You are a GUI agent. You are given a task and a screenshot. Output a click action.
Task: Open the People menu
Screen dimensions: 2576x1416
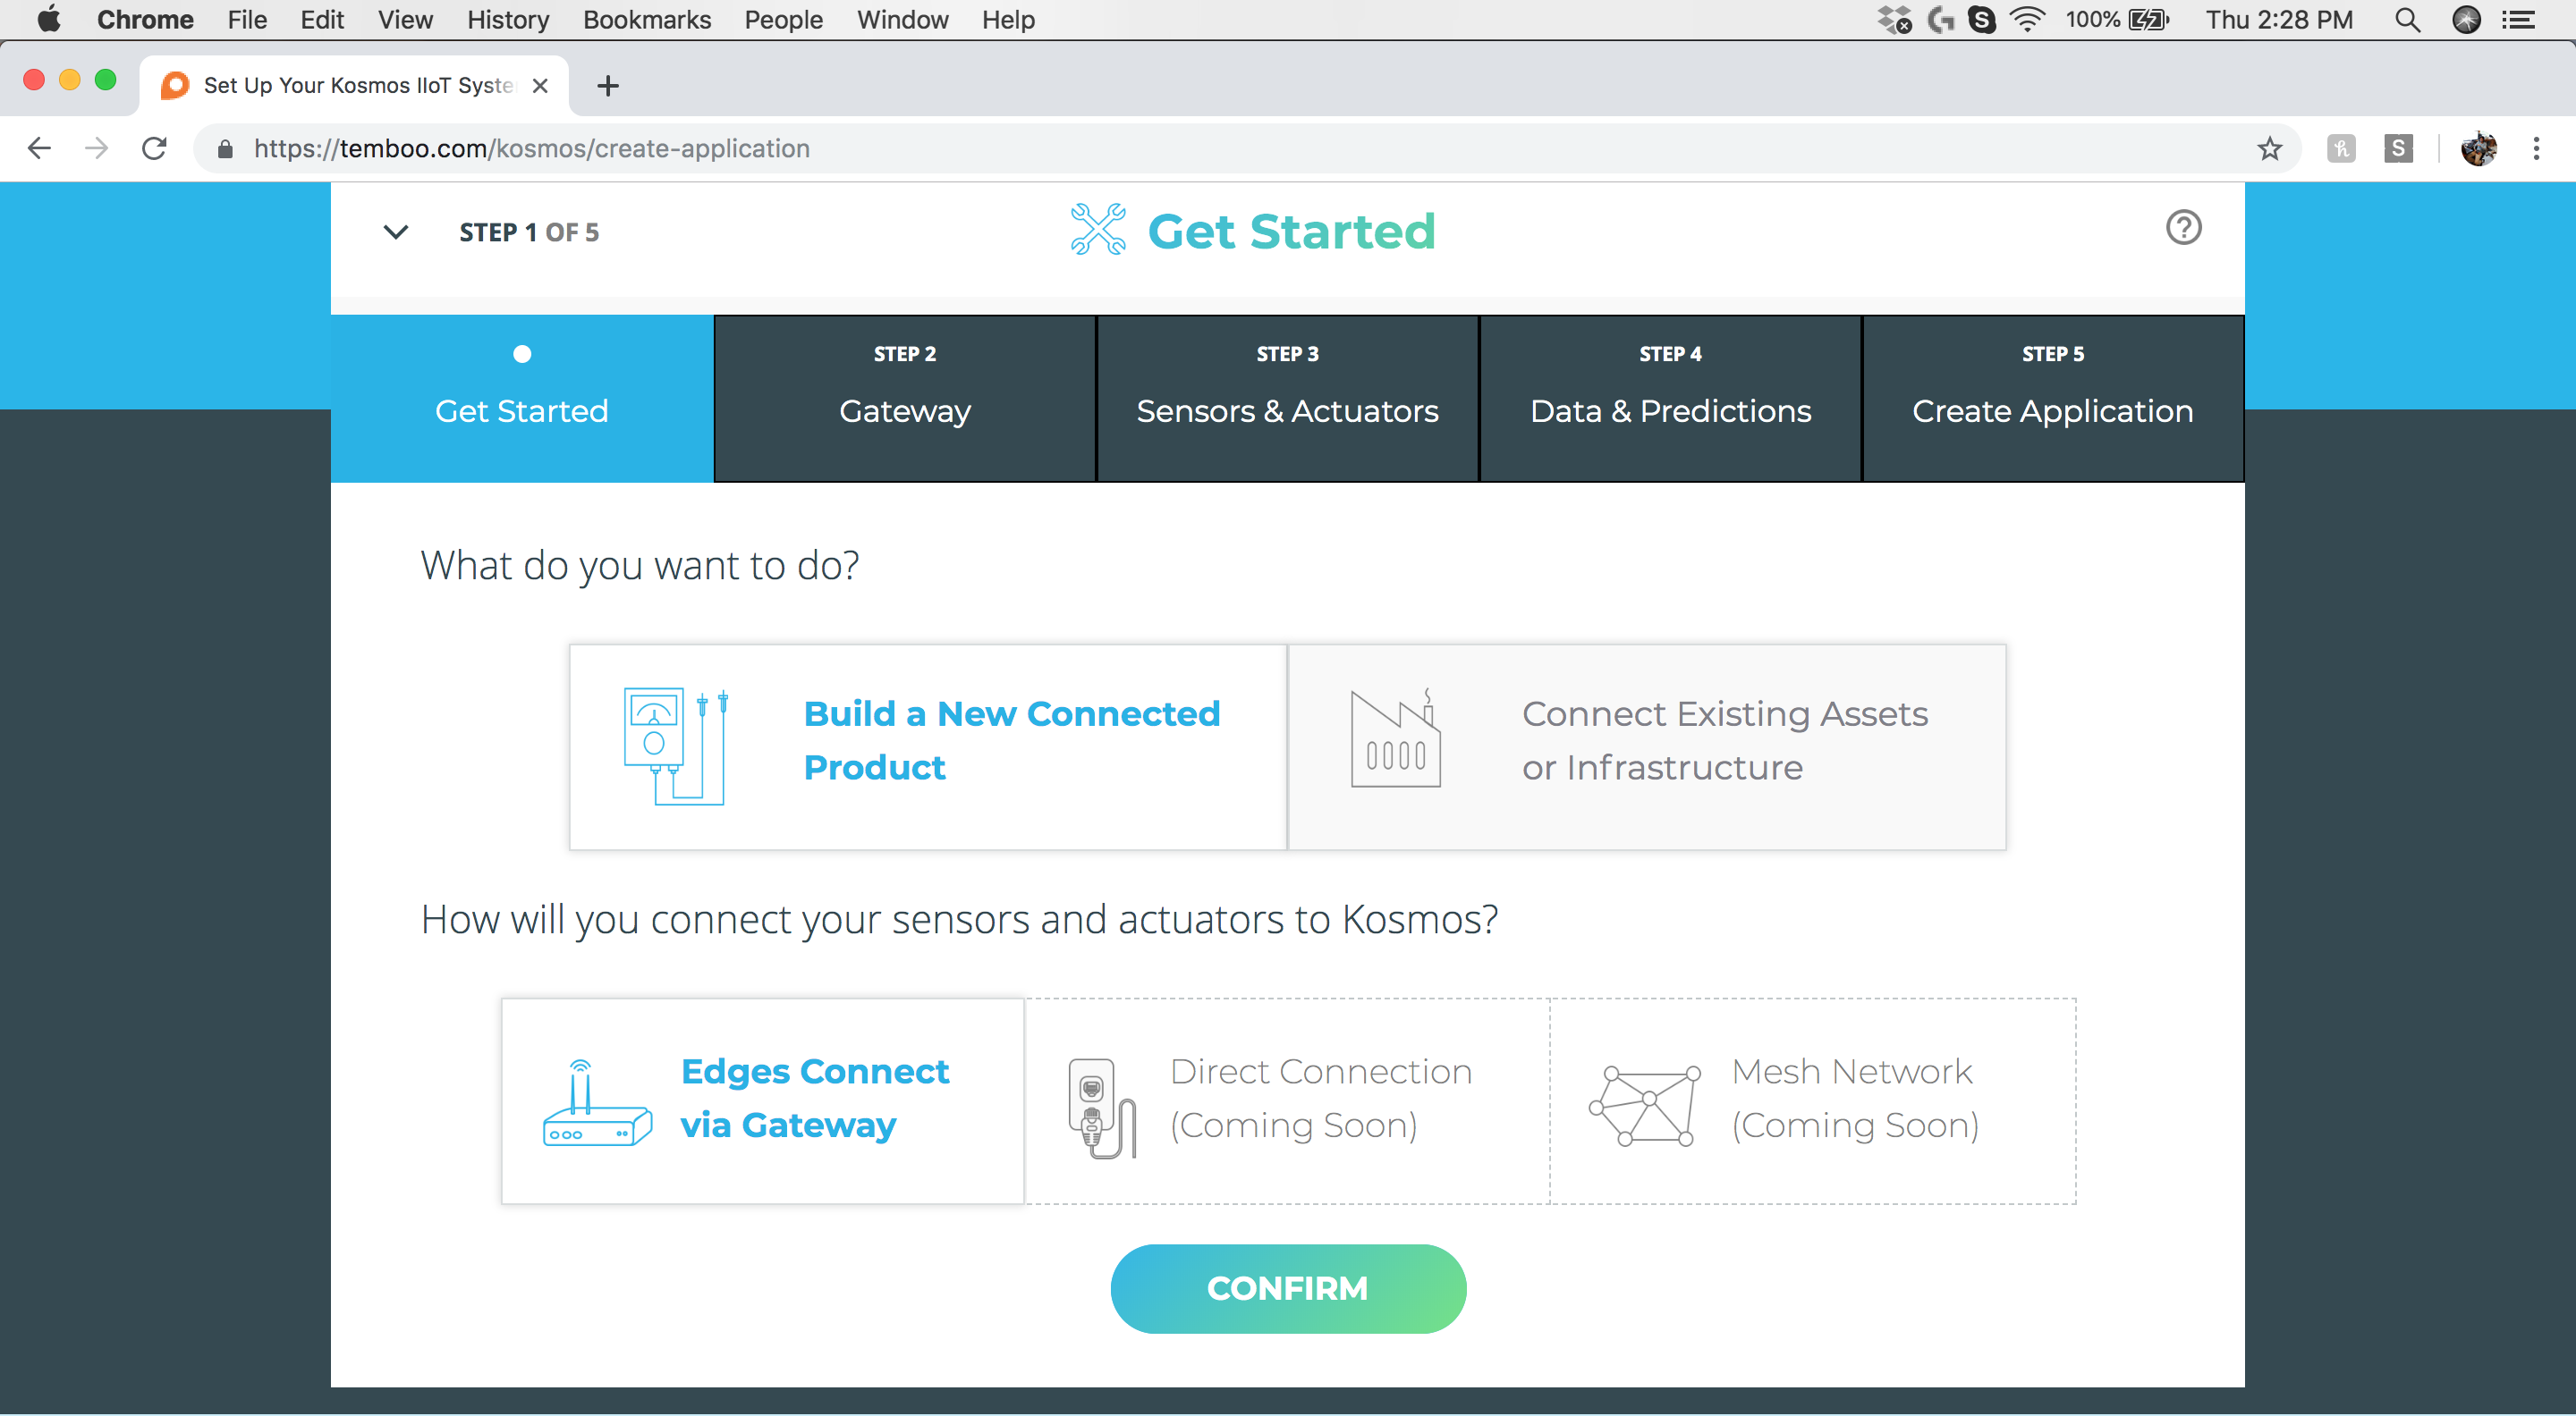click(783, 20)
